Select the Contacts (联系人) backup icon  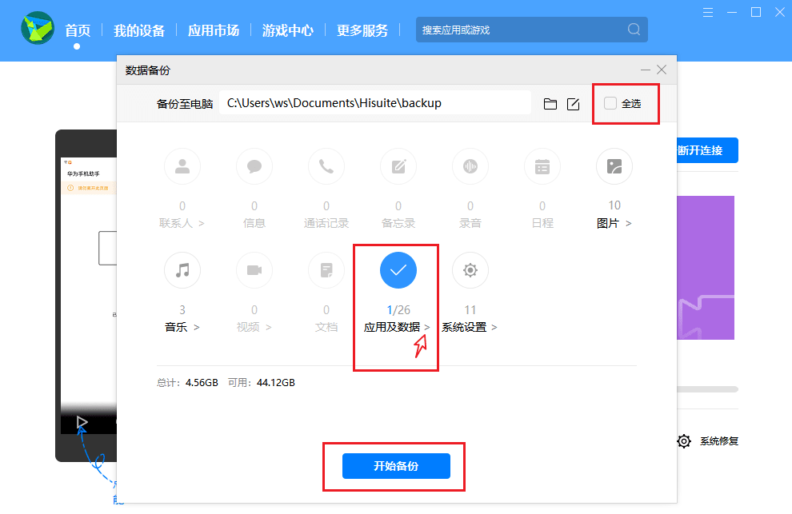(182, 166)
